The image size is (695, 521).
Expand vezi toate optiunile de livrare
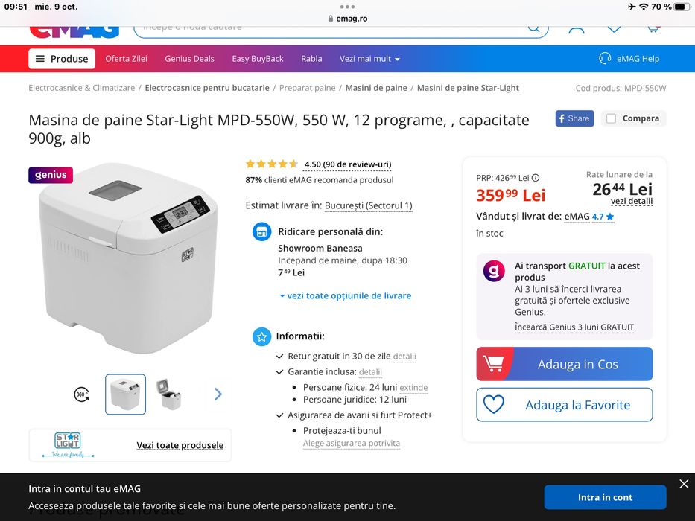[x=345, y=295]
